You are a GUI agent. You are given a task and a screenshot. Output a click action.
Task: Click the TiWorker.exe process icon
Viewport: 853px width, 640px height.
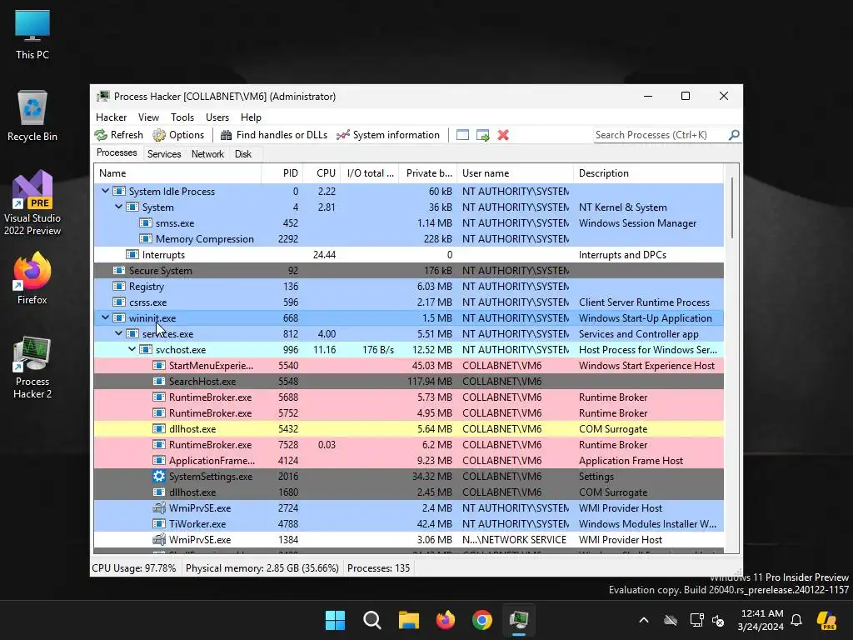pos(159,523)
